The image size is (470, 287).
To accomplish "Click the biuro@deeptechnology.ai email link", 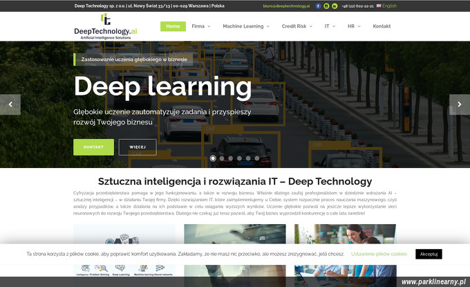I will click(x=286, y=6).
